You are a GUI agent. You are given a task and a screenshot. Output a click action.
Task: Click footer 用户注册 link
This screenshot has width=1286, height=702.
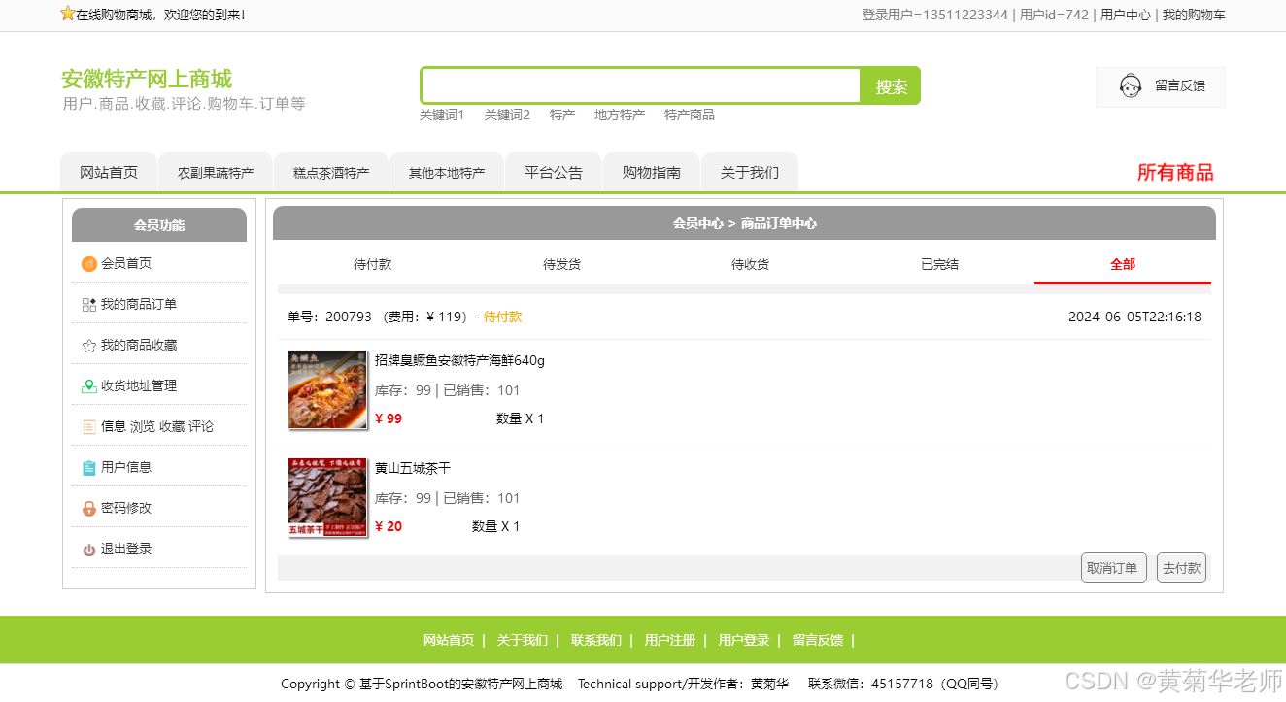click(x=670, y=640)
